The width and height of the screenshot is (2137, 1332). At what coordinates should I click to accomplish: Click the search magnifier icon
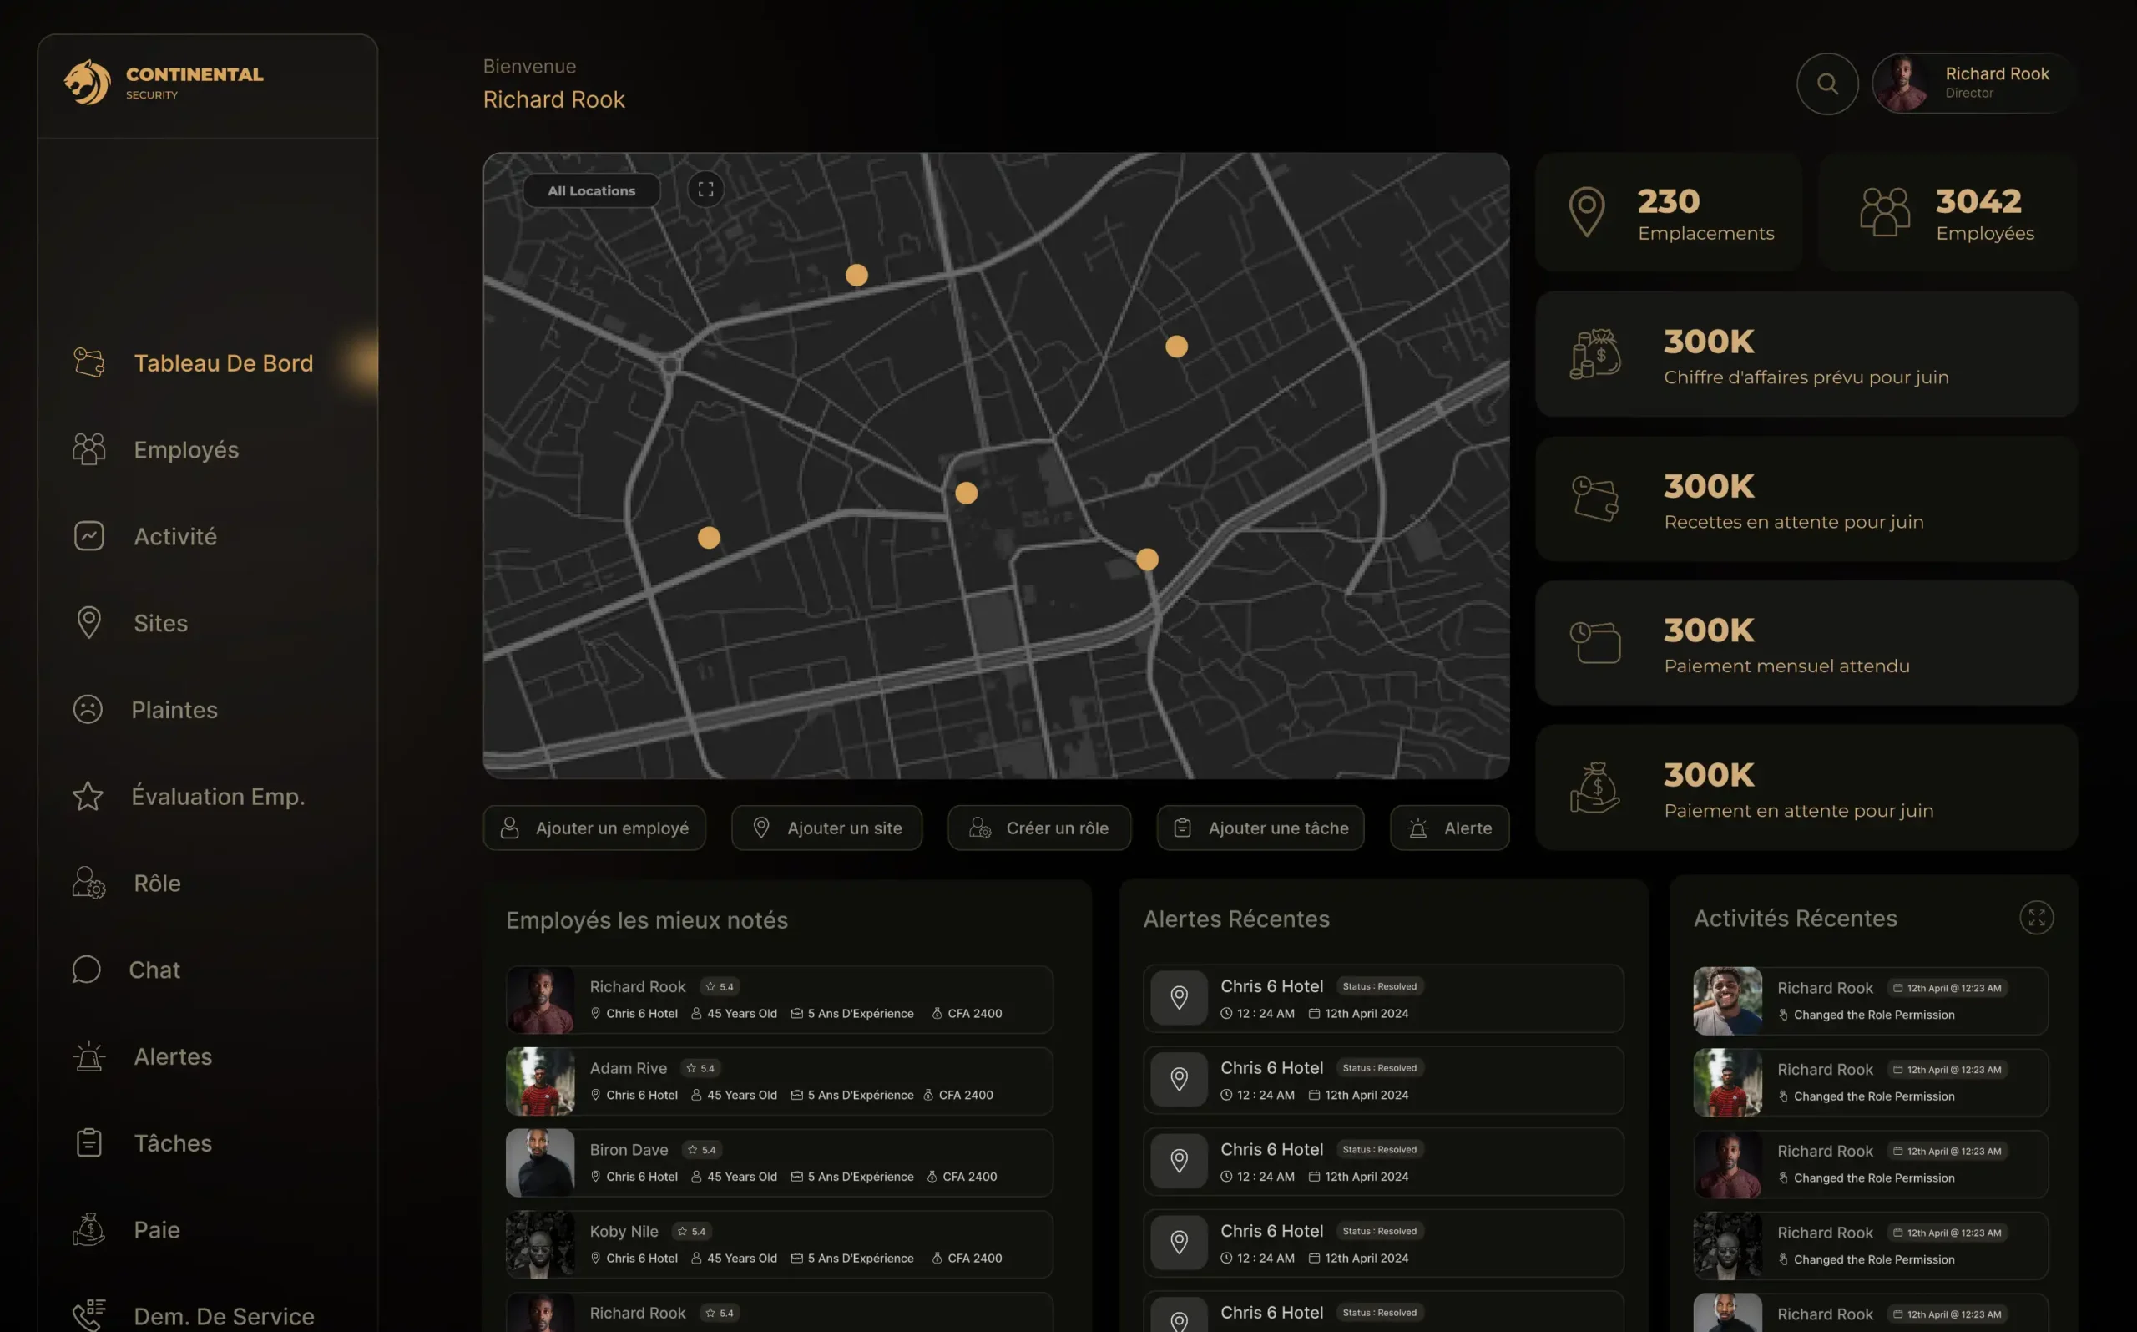click(x=1827, y=84)
